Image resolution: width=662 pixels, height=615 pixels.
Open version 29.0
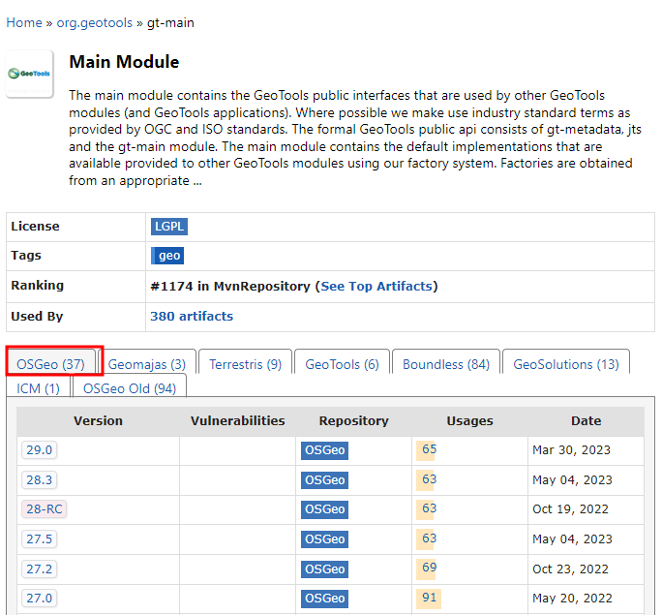40,449
